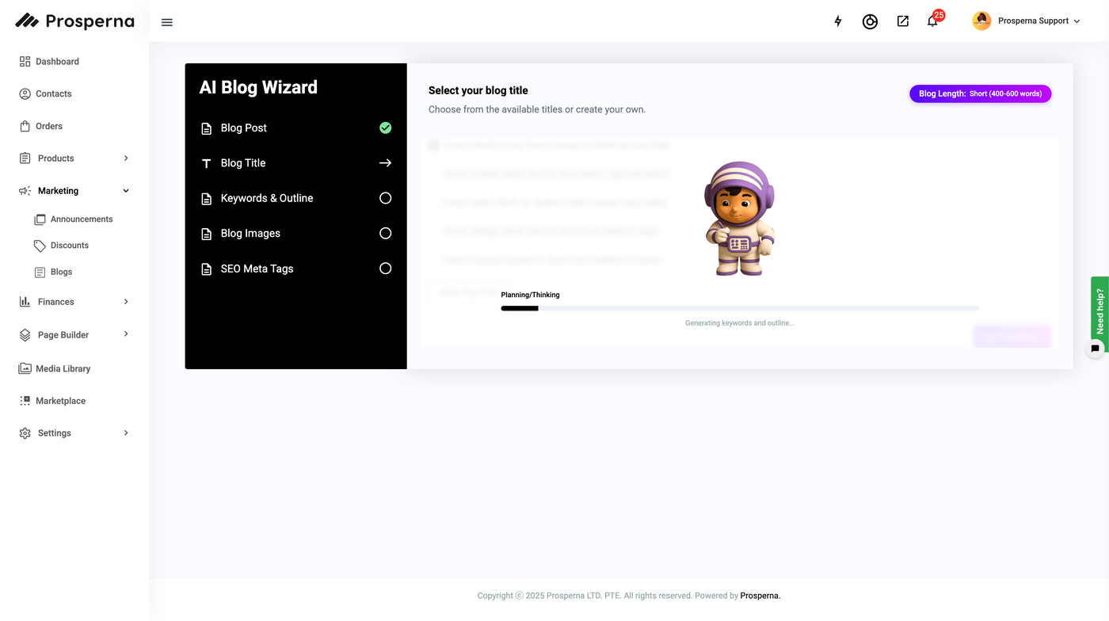This screenshot has width=1109, height=621.
Task: Click the Media Library image icon
Action: pyautogui.click(x=25, y=368)
